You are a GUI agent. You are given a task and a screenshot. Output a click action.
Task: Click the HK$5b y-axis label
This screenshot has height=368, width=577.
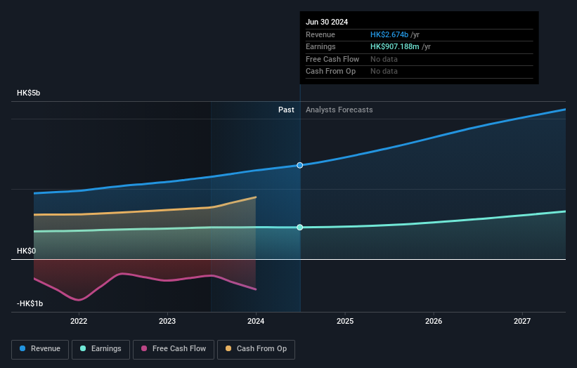click(28, 93)
